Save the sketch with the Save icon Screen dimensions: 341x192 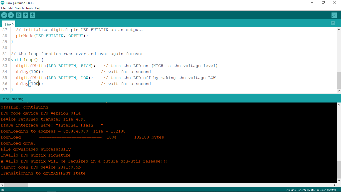point(32,15)
